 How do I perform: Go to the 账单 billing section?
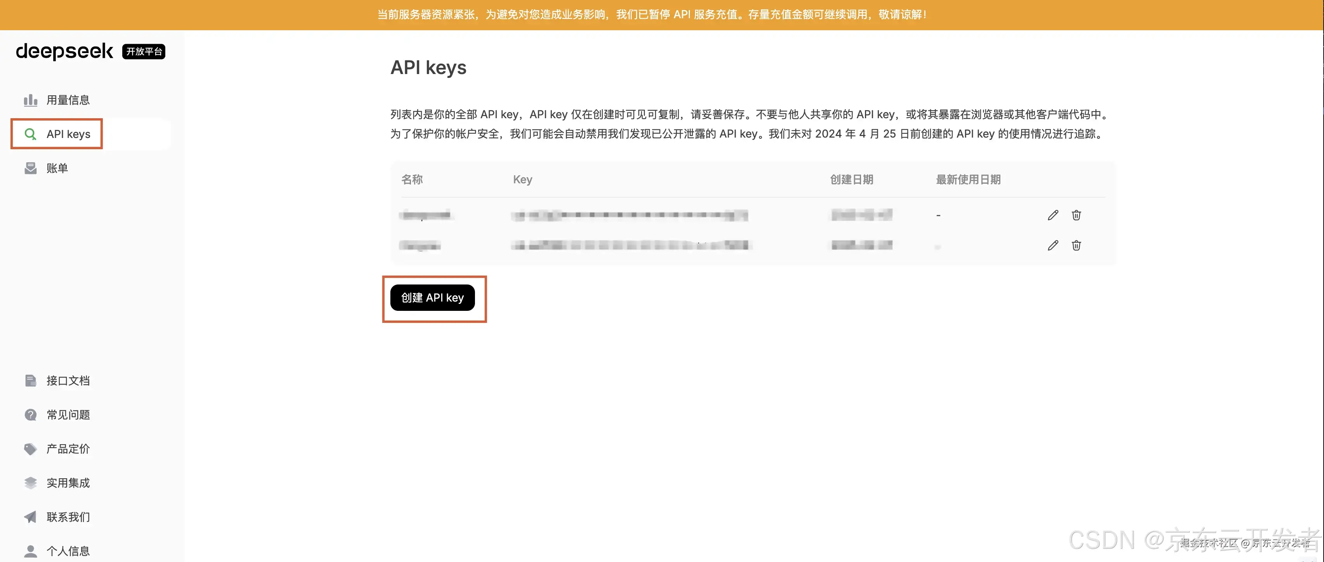(x=57, y=168)
